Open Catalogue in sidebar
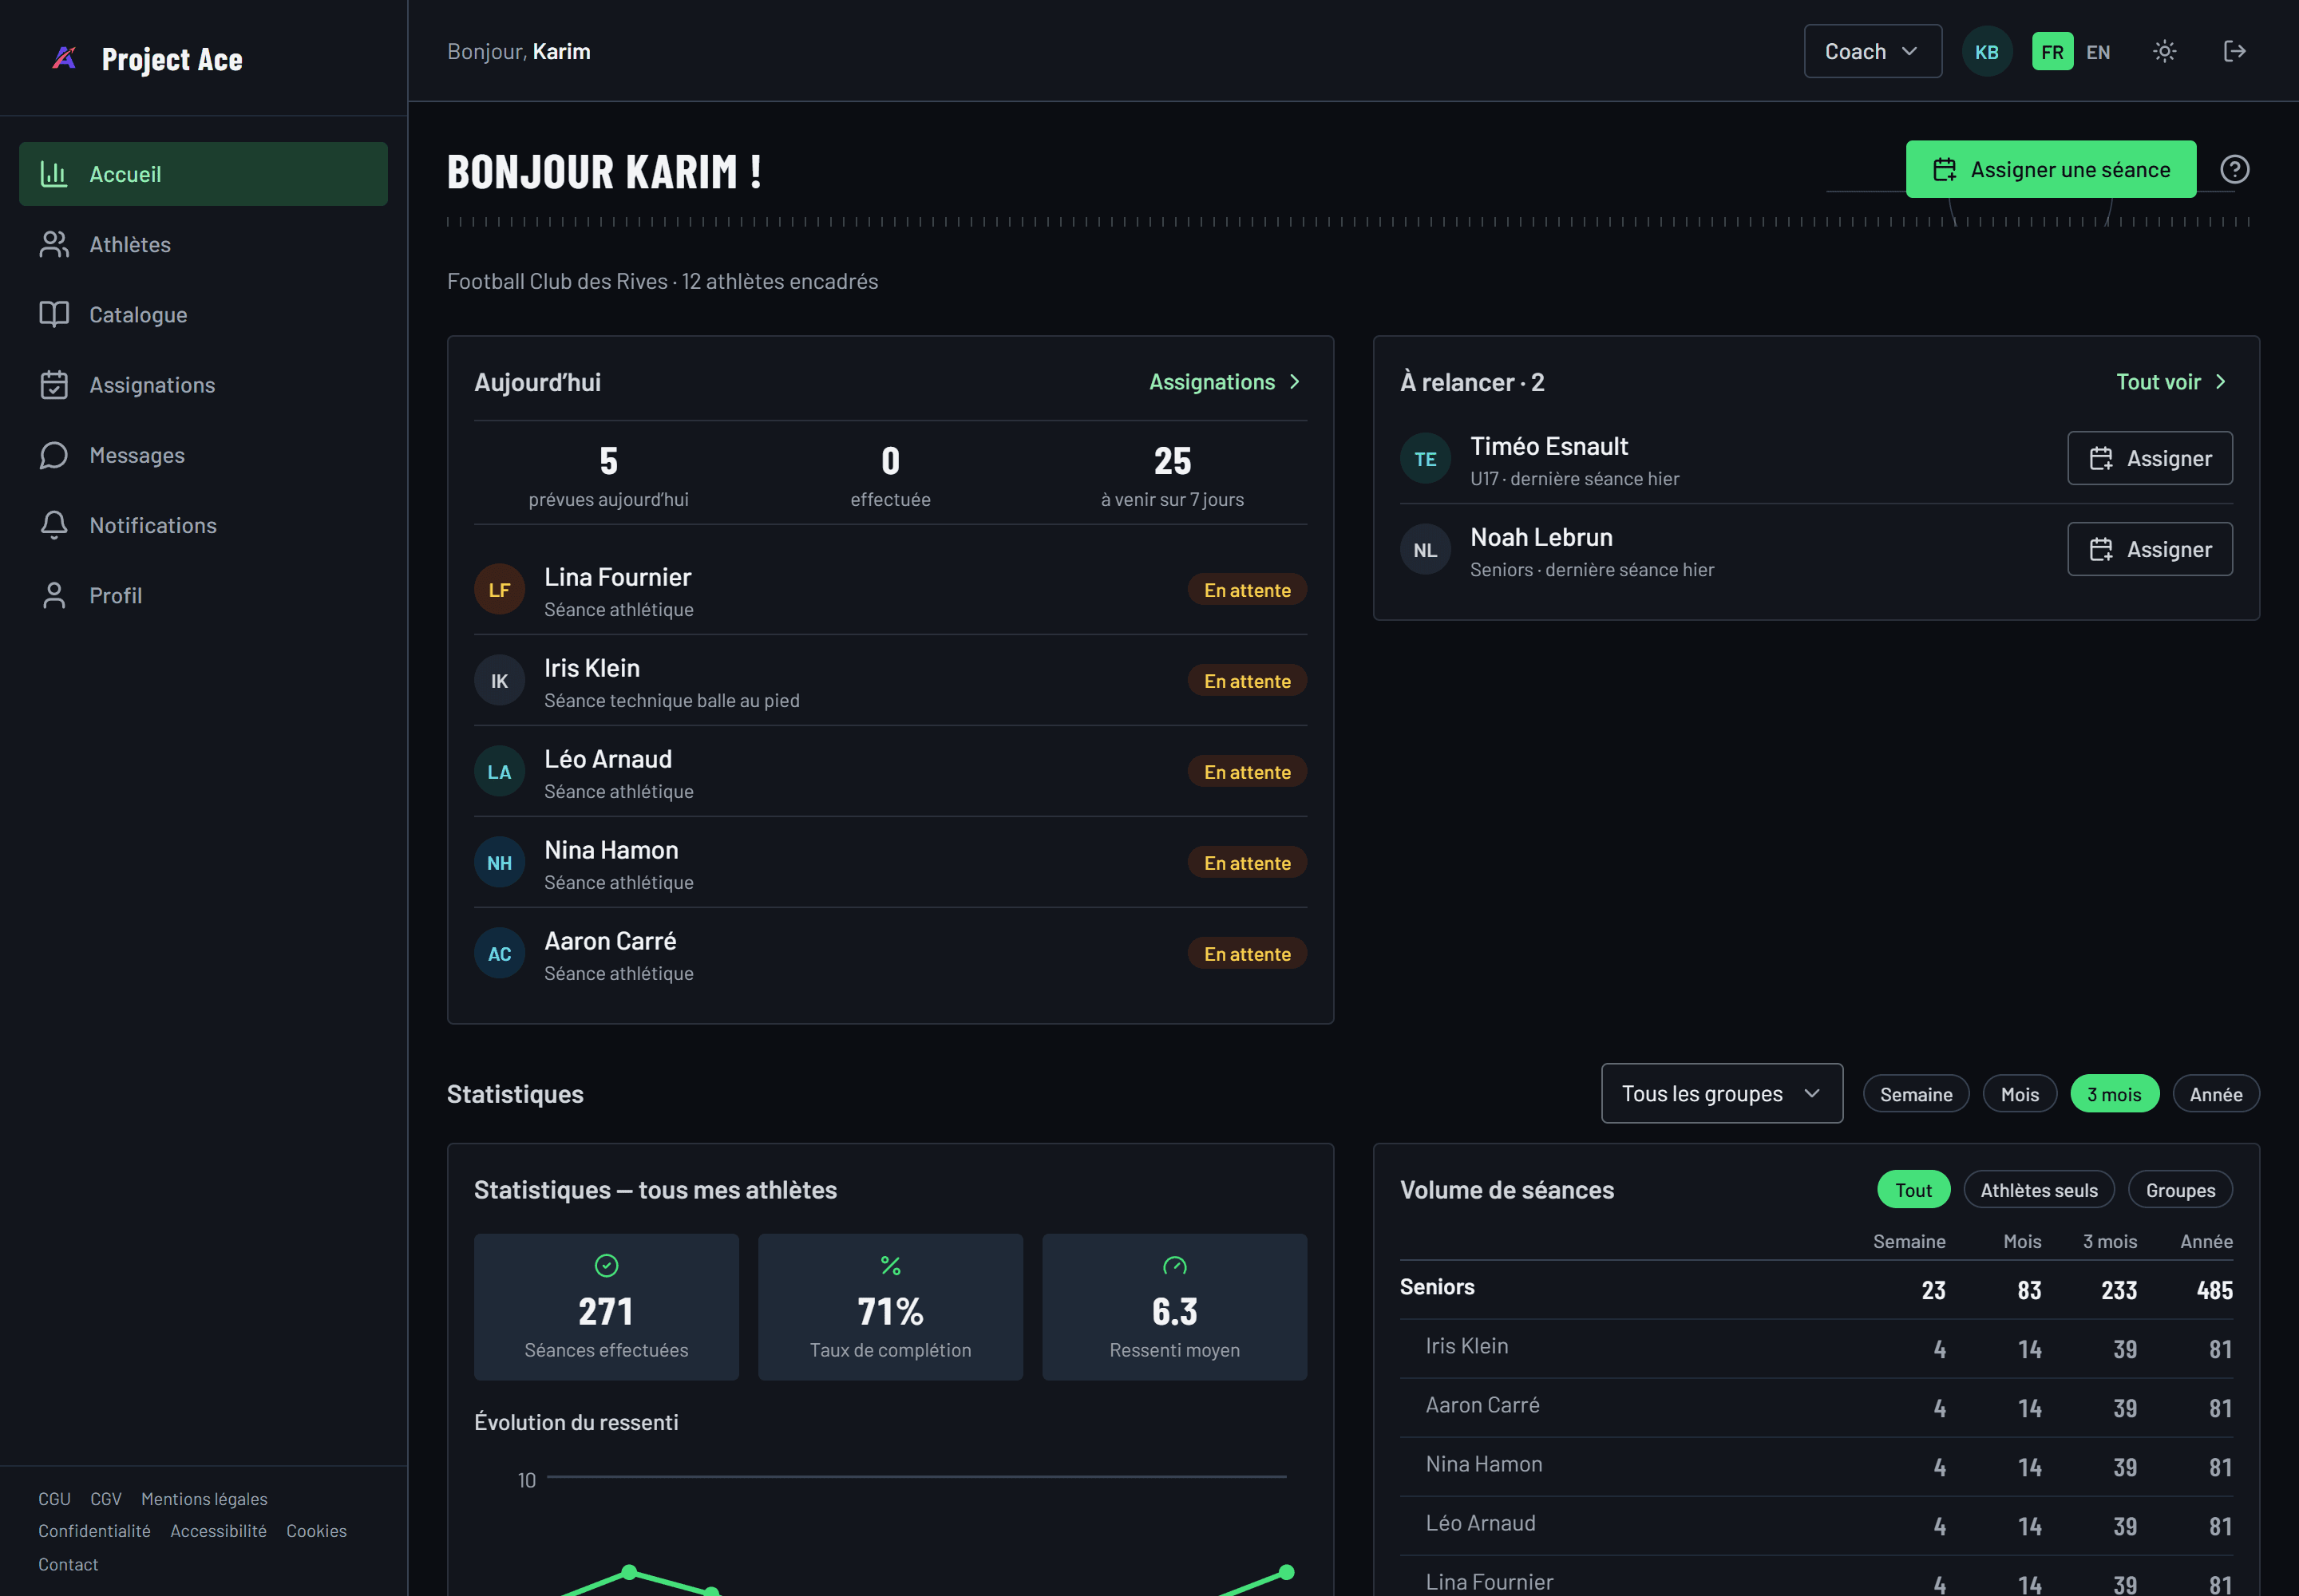Viewport: 2299px width, 1596px height. (203, 314)
